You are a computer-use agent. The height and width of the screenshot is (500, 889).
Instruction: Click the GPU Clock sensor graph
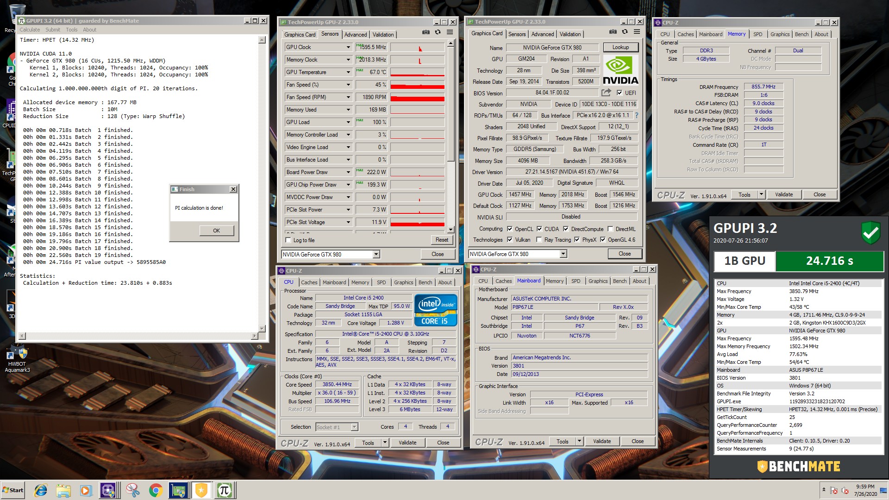tap(417, 47)
